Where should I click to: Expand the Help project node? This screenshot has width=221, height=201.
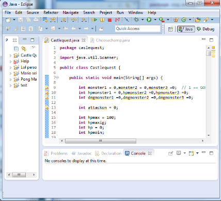(10, 61)
